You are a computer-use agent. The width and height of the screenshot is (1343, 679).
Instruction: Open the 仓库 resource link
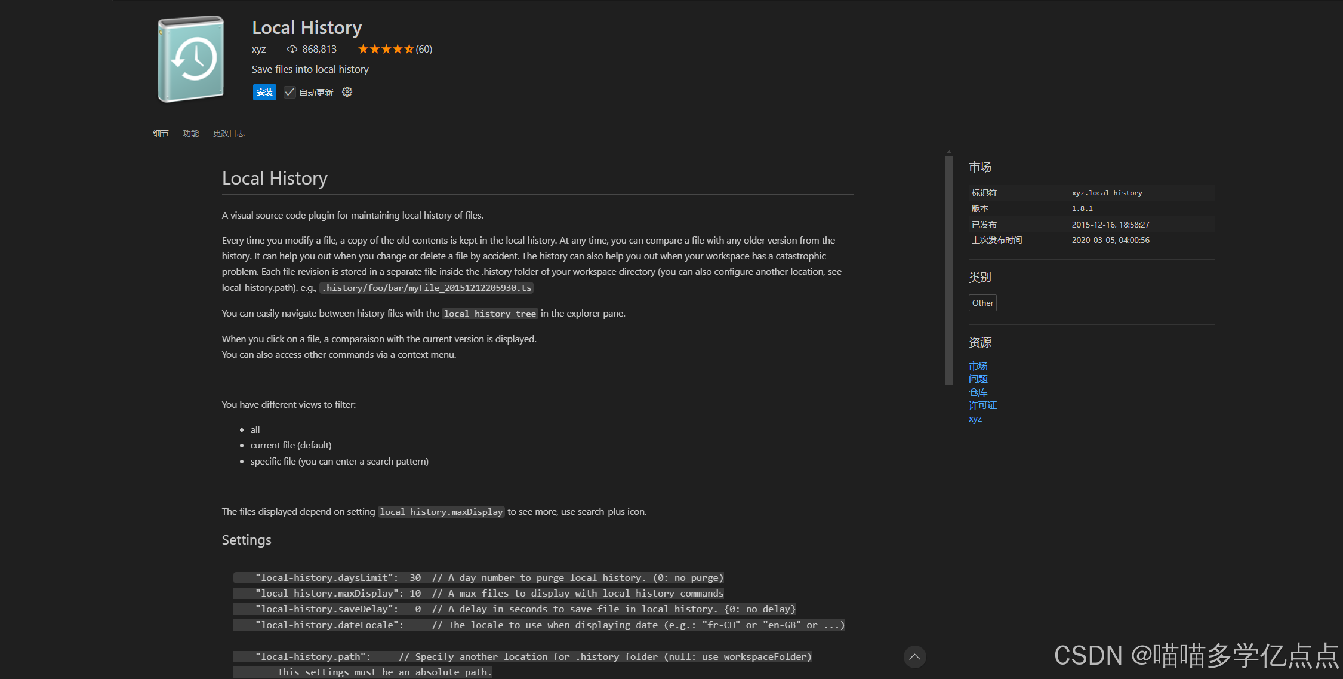click(978, 392)
